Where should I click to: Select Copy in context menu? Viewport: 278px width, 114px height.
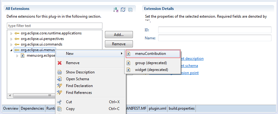(91, 109)
